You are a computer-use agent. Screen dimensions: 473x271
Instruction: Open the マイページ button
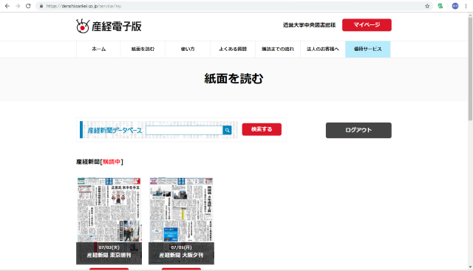(x=367, y=24)
